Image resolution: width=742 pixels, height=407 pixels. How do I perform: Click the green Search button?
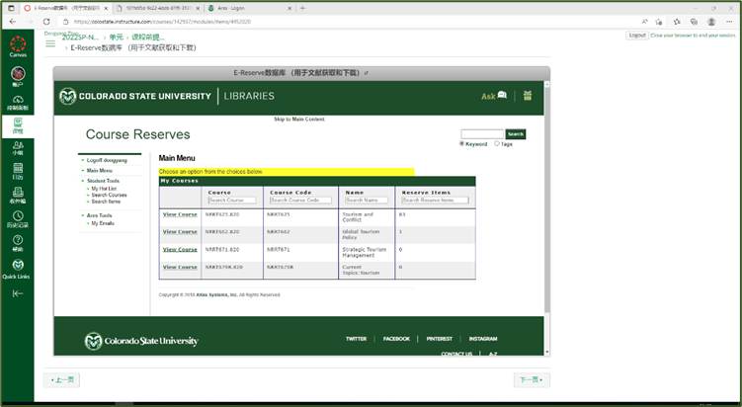pyautogui.click(x=515, y=133)
